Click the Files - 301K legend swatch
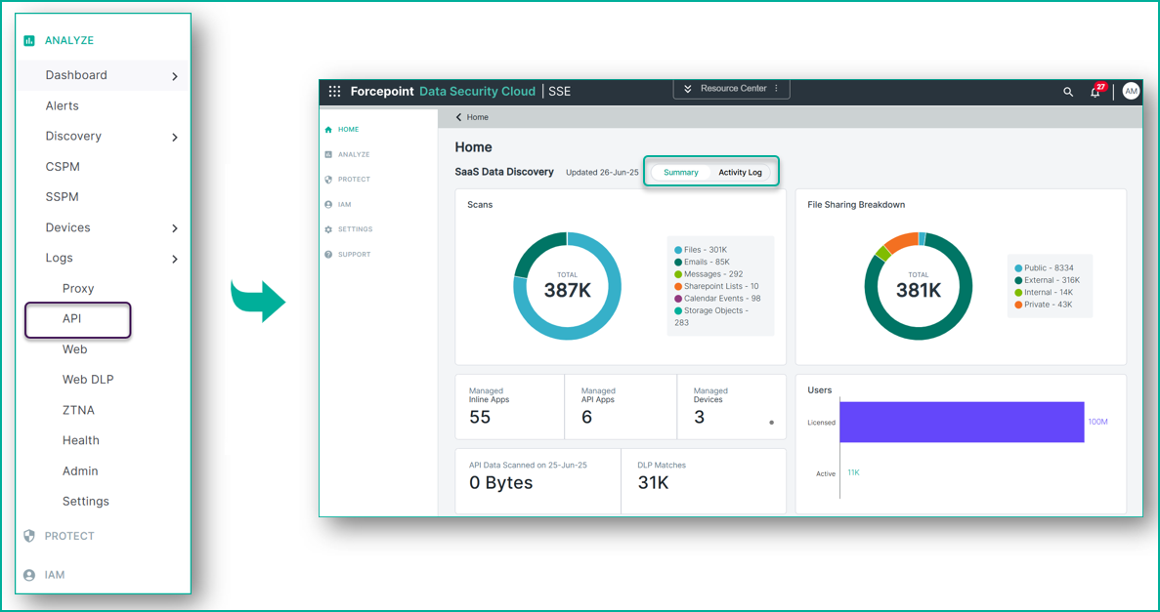The image size is (1160, 612). click(677, 250)
